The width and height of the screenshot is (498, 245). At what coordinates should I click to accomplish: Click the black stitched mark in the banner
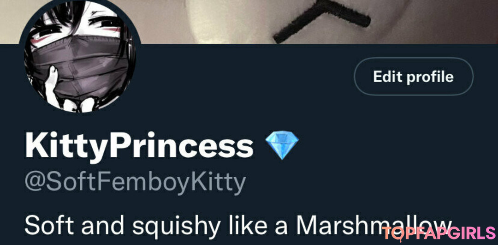coord(321,20)
